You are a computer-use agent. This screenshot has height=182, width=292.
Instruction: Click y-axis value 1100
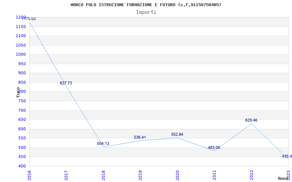[21, 36]
